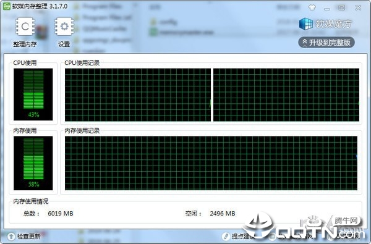The height and width of the screenshot is (244, 371).
Task: Click the green app icon in the title bar
Action: 6,6
